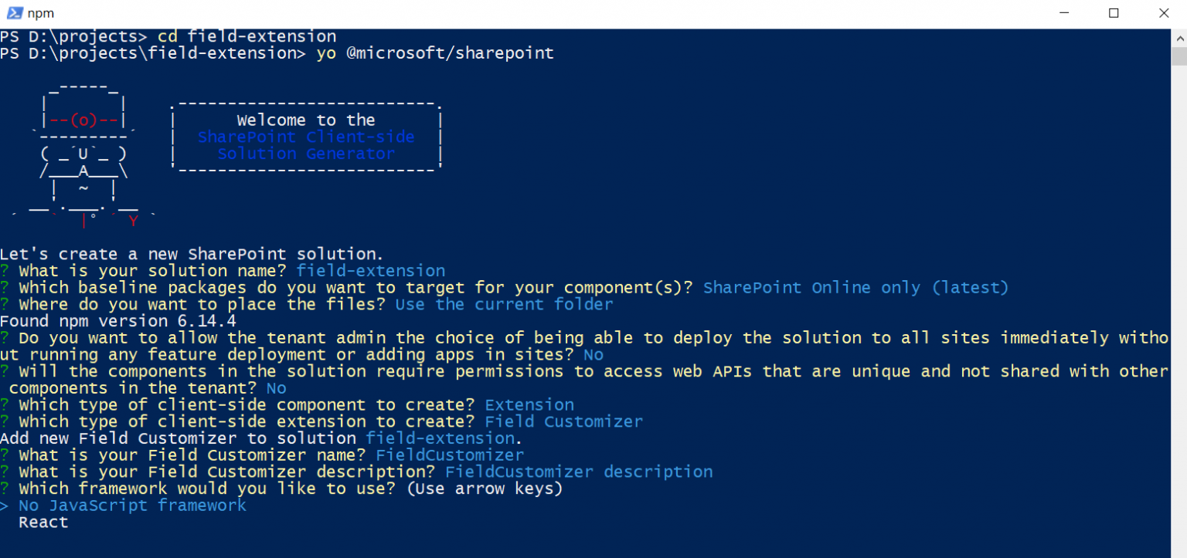Click the npm icon in the title bar

pos(15,12)
